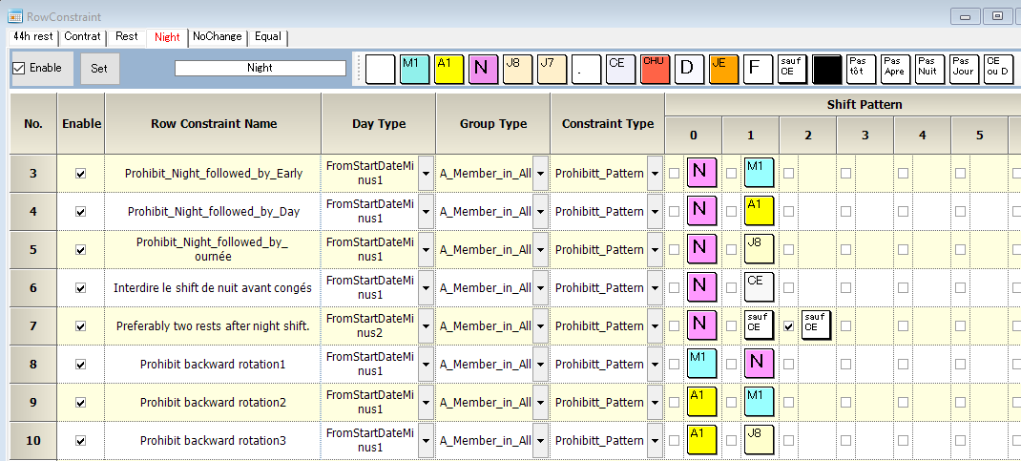The width and height of the screenshot is (1021, 461).
Task: Select the CE shift tile in toolbar
Action: click(x=620, y=69)
